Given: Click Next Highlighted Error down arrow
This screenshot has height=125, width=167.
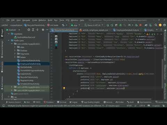Looking at the screenshot, I should coord(161,34).
